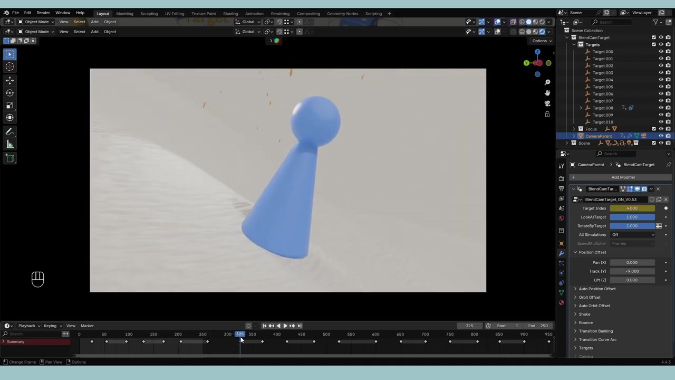Activate the Rotate tool
The image size is (675, 380).
[9, 92]
